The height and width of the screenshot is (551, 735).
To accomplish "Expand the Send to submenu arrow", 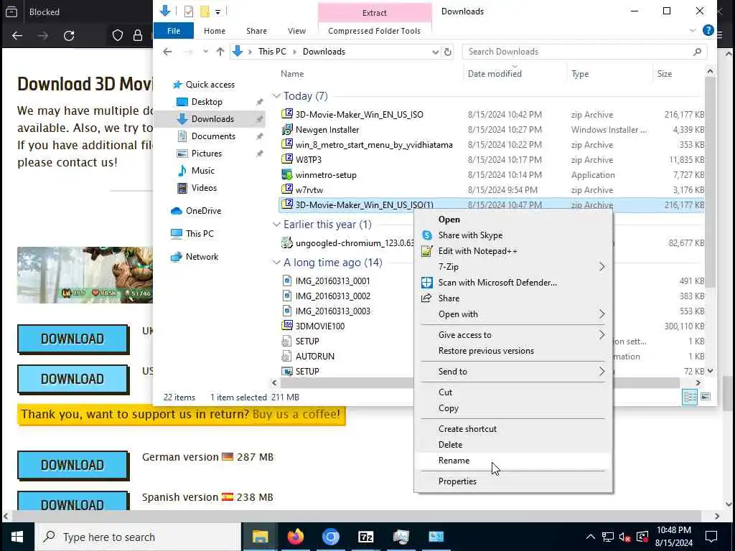I will 602,371.
